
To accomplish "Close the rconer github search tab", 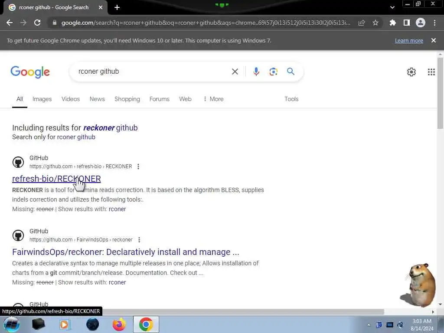I will tap(101, 8).
